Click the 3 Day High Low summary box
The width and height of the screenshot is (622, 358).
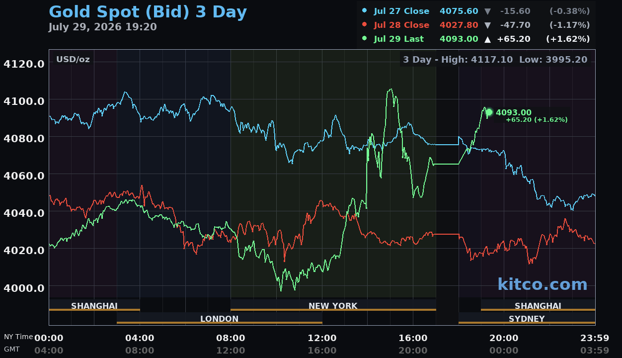[x=495, y=60]
